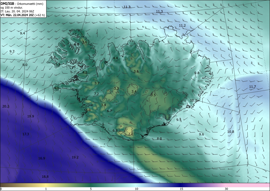270x191 pixels.
Task: Click the color scale label 15
Action: 181,189
